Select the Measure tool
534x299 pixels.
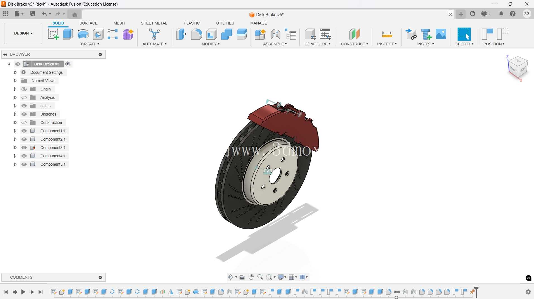[x=387, y=34]
